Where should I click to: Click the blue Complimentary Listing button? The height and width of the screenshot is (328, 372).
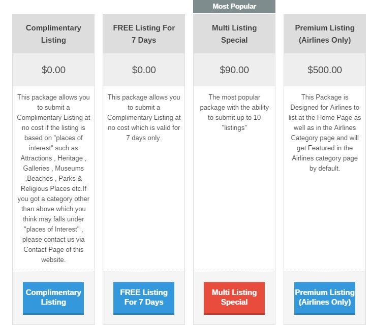tap(53, 298)
